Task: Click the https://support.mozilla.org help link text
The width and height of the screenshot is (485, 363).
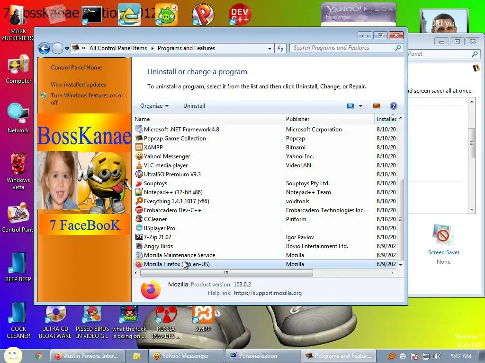Action: [268, 293]
